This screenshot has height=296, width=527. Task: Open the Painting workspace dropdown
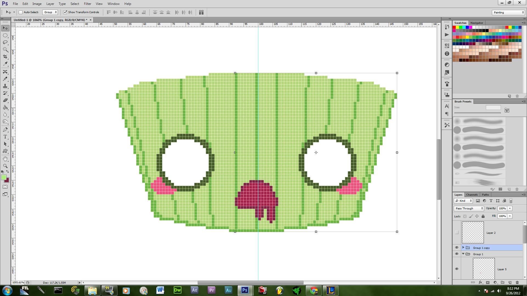point(508,12)
